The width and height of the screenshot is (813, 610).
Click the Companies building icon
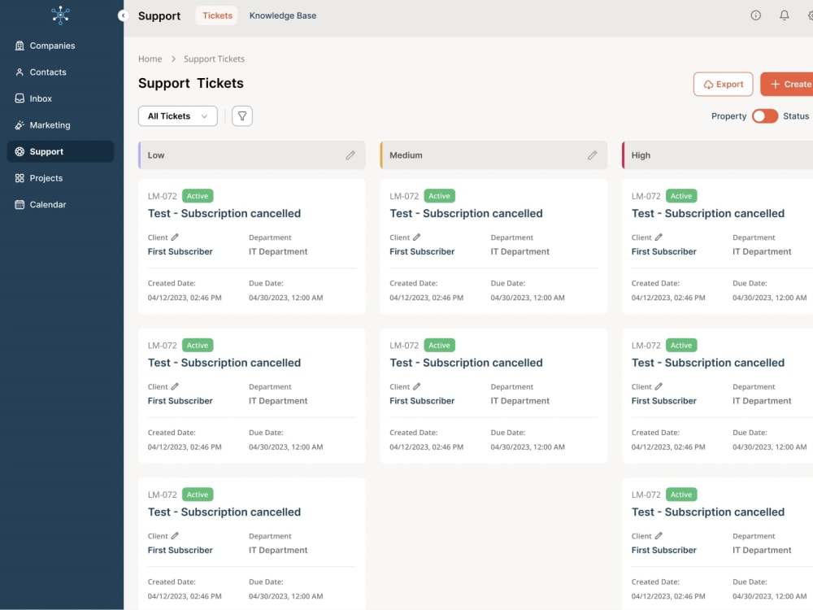pos(20,46)
